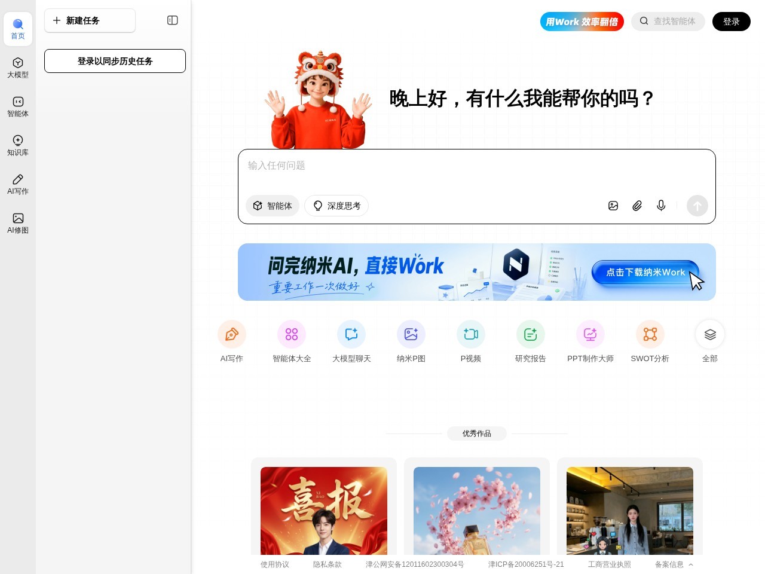Click 登录以同步历史任务 button
Image resolution: width=765 pixels, height=574 pixels.
(115, 61)
